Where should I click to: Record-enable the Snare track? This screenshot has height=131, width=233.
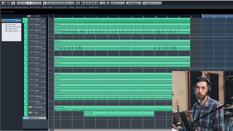[36, 44]
